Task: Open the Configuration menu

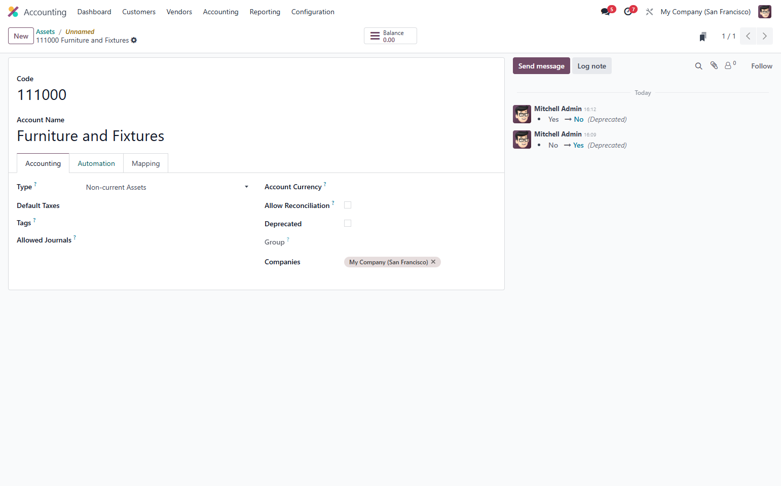Action: 313,12
